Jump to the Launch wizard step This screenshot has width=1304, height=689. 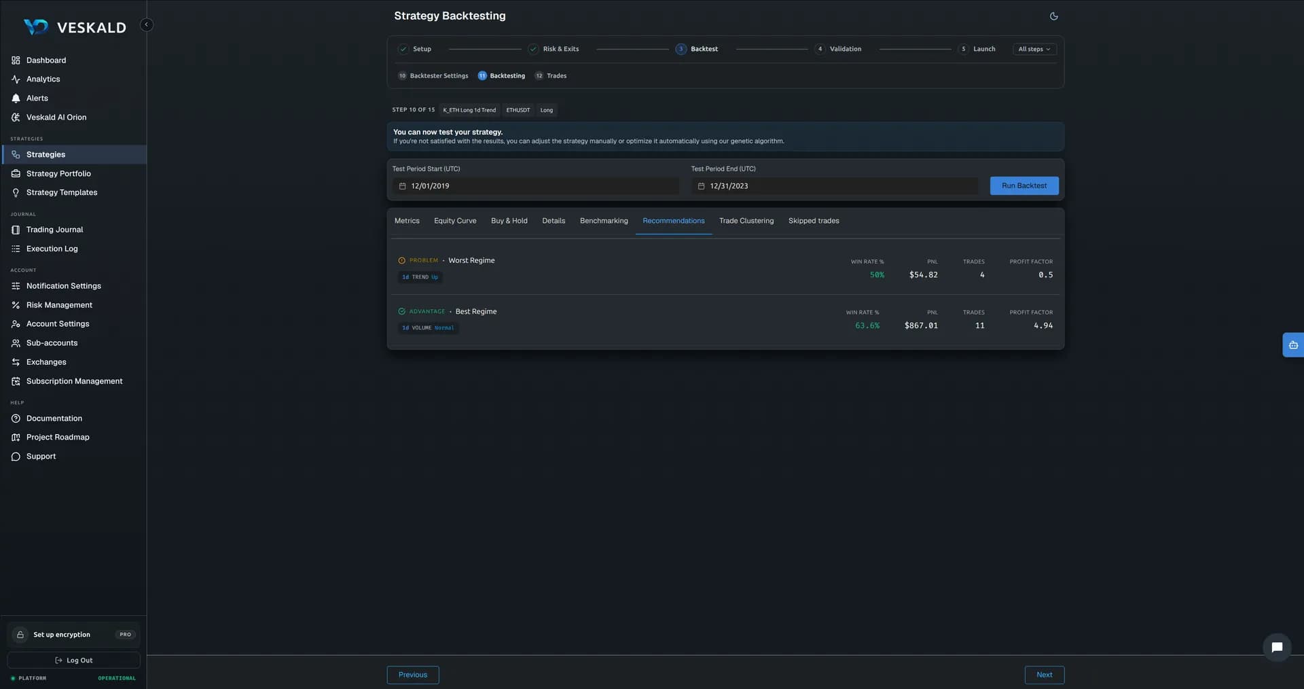[977, 49]
